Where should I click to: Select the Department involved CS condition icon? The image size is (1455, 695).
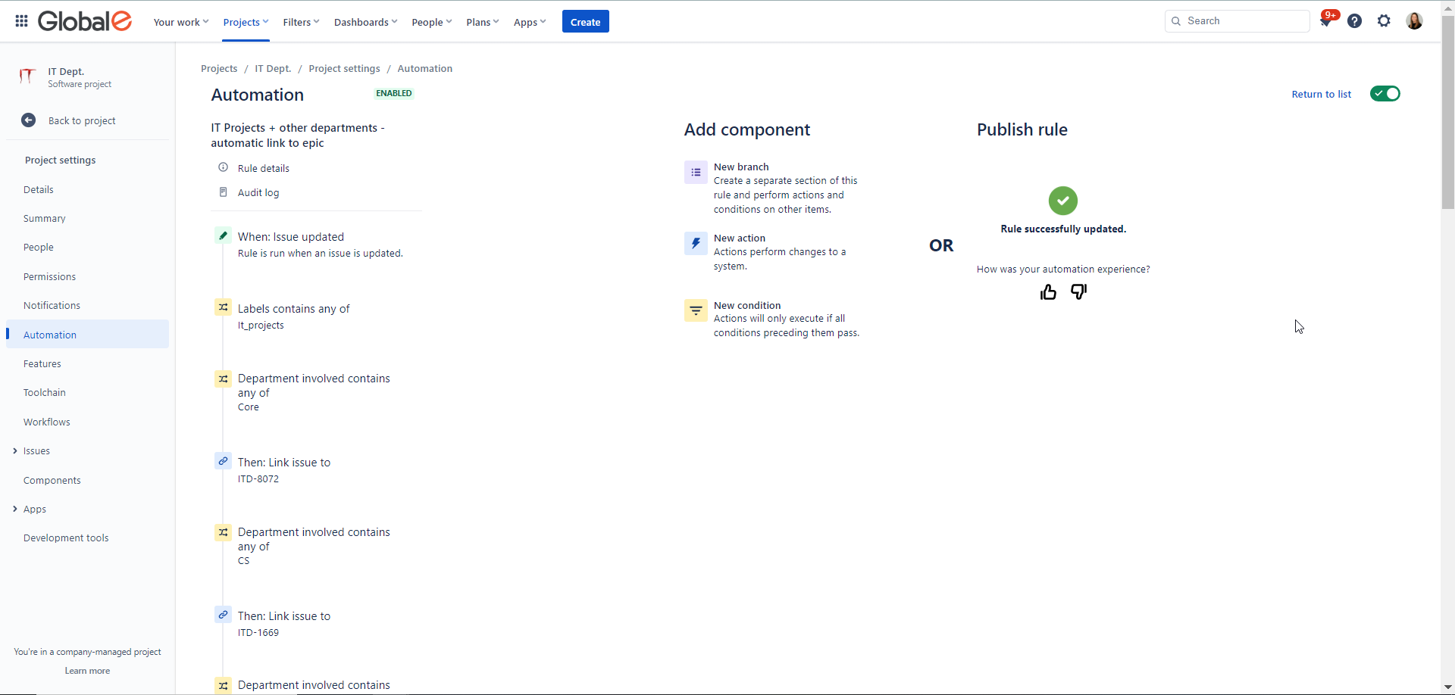(223, 531)
